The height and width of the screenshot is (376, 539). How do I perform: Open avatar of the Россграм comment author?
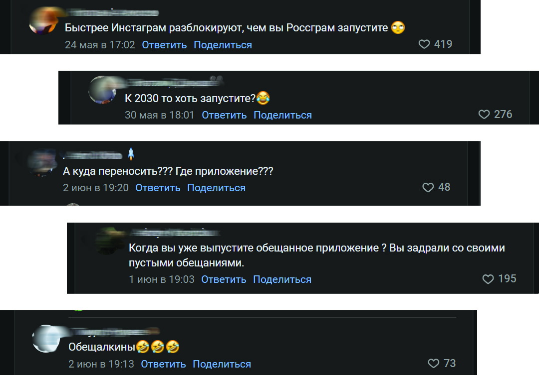[43, 21]
